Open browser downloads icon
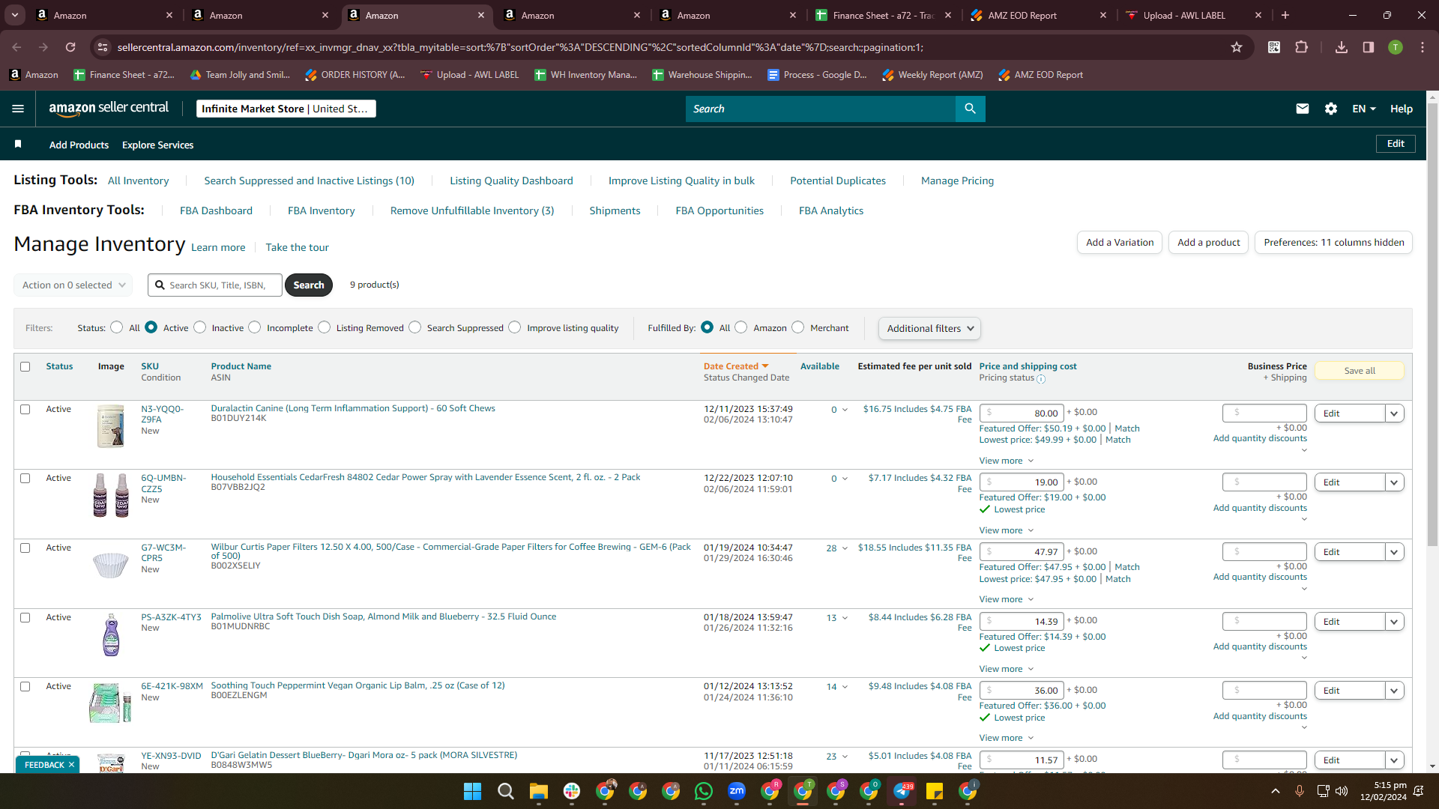The image size is (1439, 809). tap(1342, 47)
